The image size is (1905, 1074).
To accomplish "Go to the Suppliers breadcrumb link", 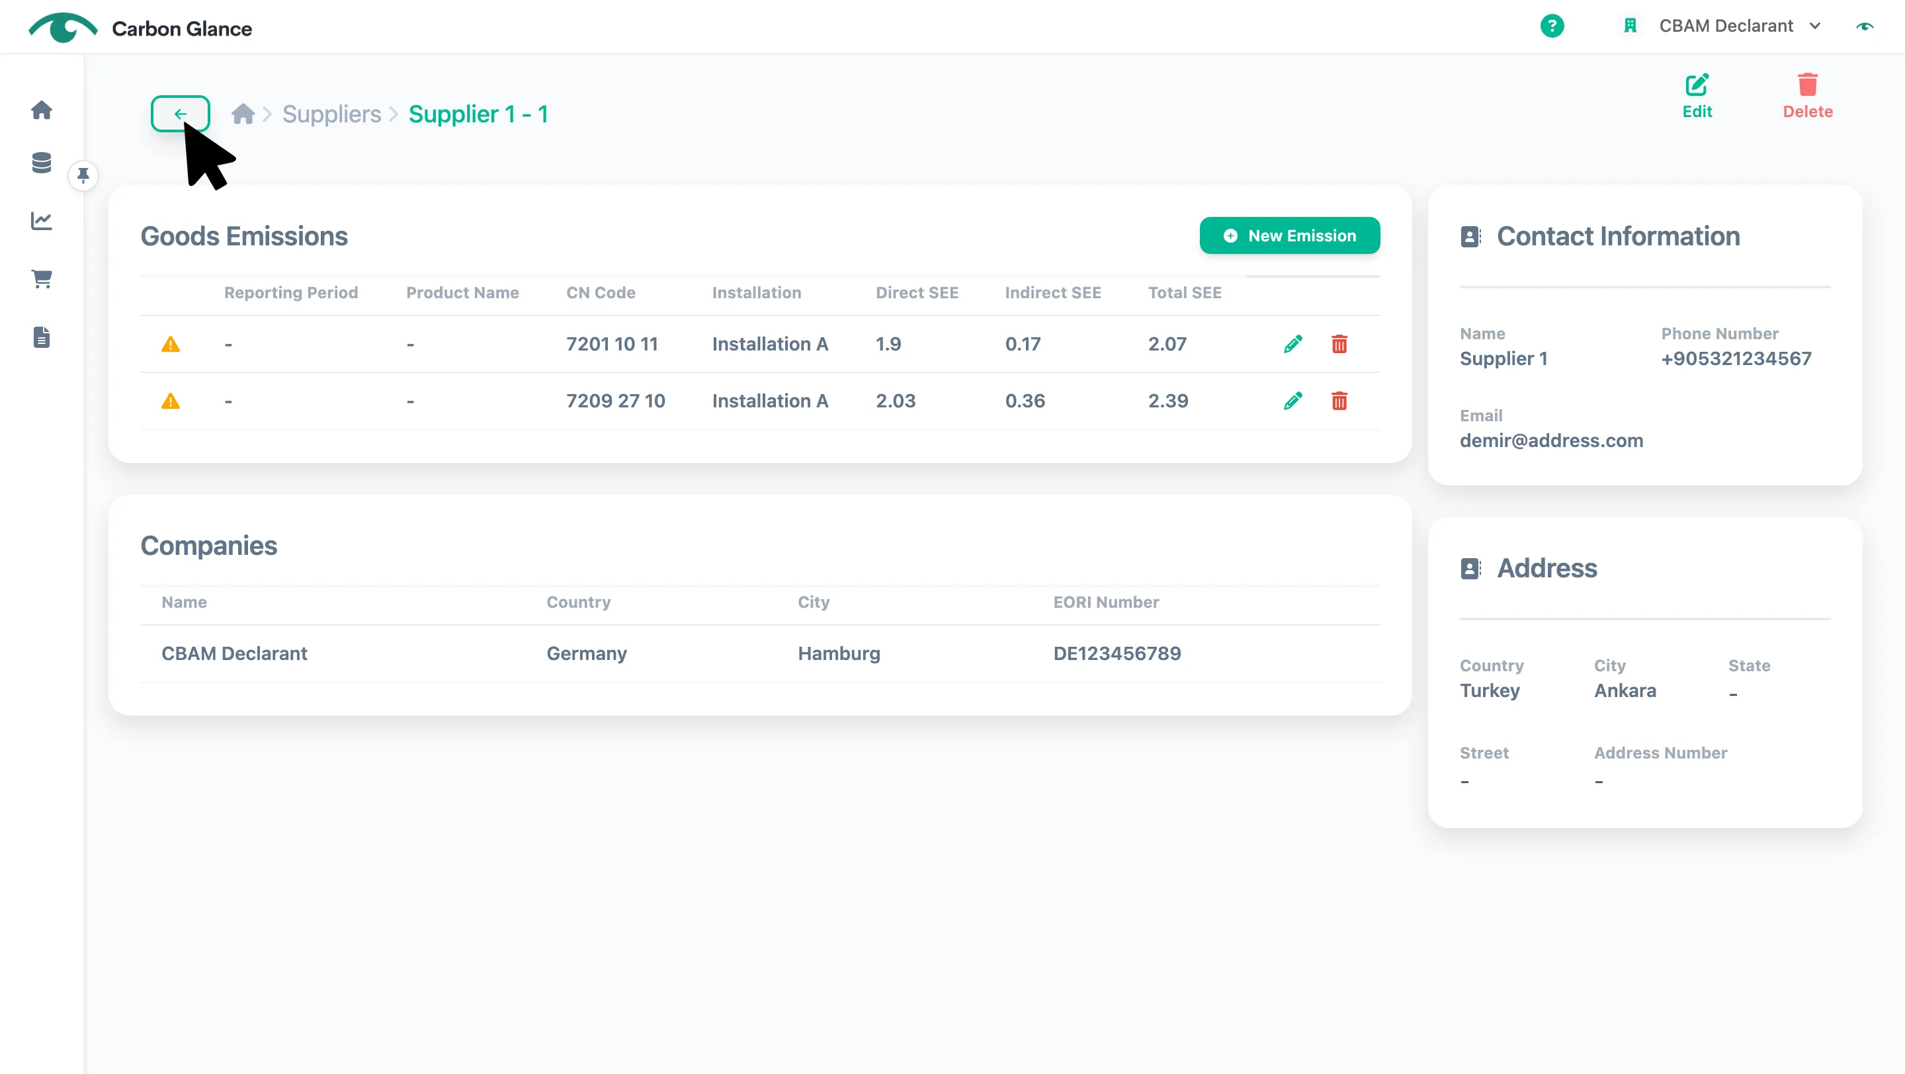I will pyautogui.click(x=331, y=114).
